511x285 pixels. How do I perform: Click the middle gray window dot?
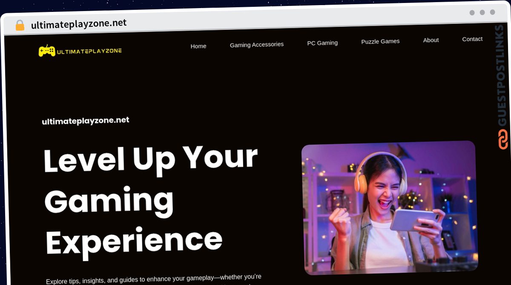(x=482, y=12)
